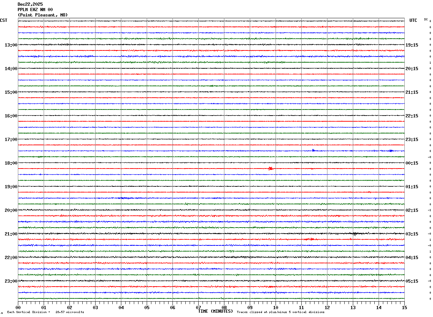Select the 16:00 CST time label
The image size is (433, 317).
click(11, 116)
